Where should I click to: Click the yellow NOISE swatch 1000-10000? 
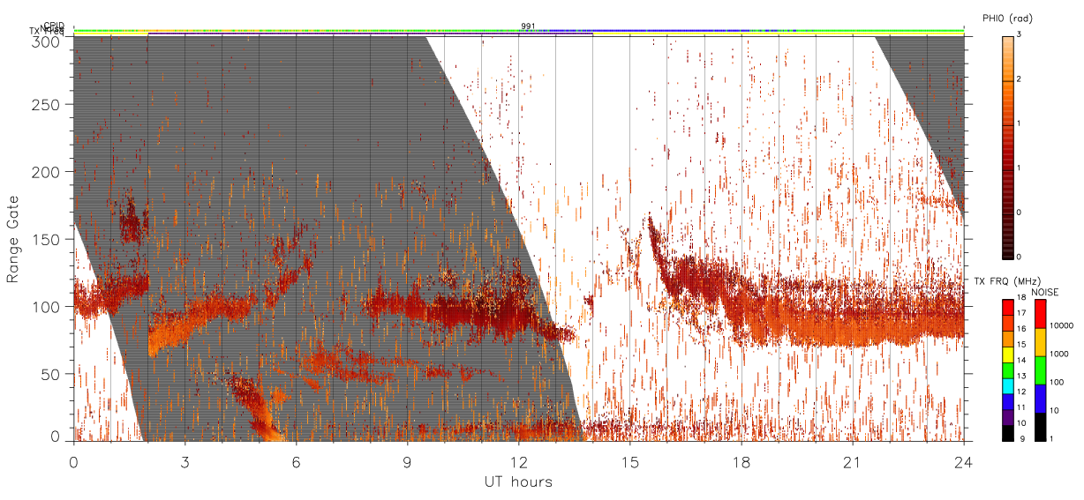coord(1040,342)
